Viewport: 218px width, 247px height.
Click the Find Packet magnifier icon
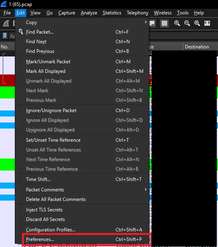21,32
